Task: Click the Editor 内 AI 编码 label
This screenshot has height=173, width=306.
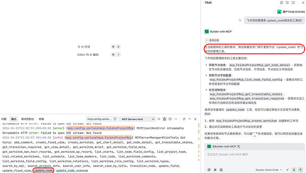Action: pos(88,55)
